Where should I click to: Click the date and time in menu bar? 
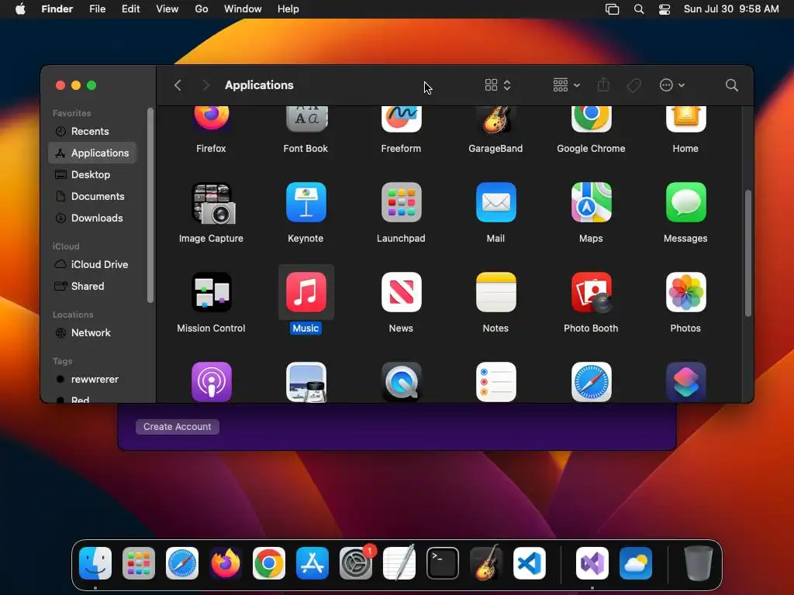[731, 9]
